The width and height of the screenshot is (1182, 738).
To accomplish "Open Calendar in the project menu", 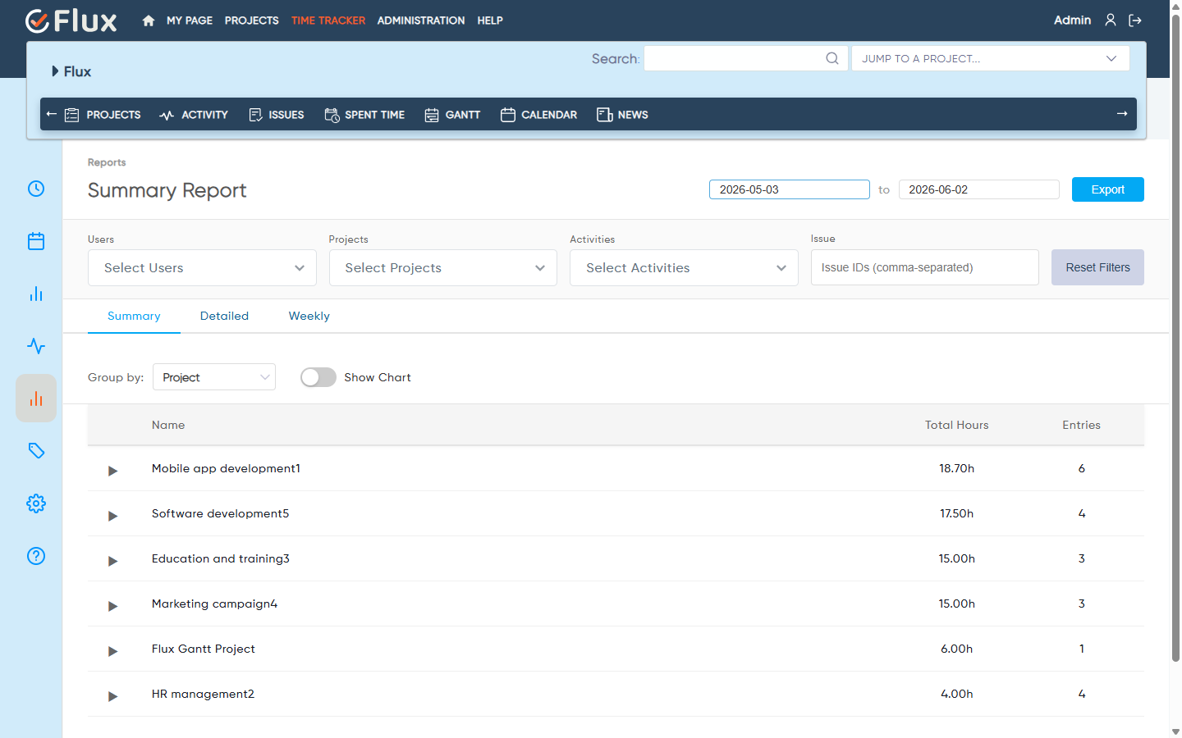I will click(x=538, y=115).
